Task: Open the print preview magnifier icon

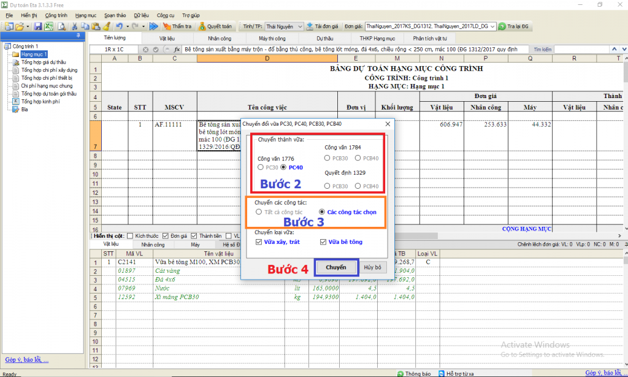Action: [61, 26]
